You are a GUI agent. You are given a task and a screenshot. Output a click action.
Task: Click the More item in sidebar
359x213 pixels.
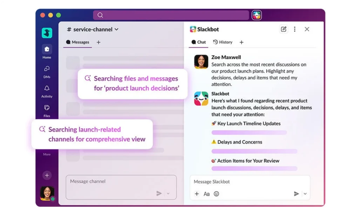[47, 154]
